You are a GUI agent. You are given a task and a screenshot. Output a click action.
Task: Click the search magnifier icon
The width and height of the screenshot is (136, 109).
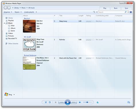[126, 12]
